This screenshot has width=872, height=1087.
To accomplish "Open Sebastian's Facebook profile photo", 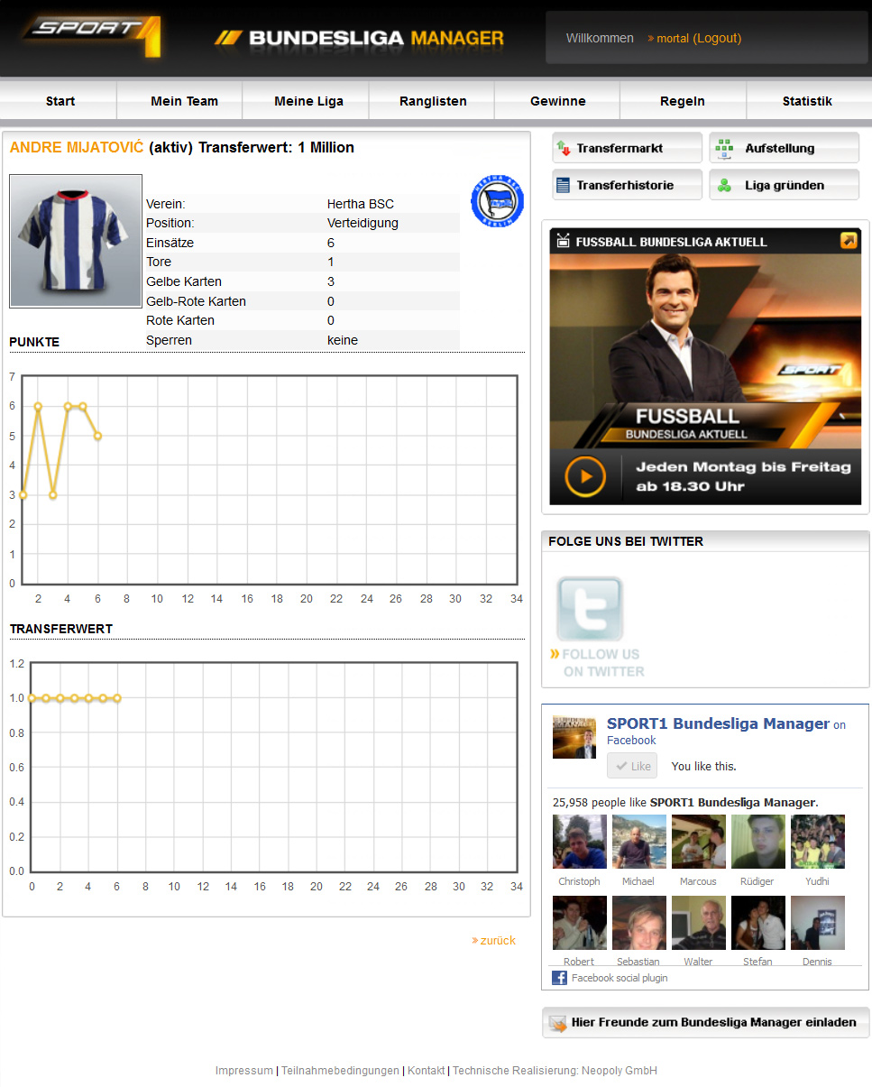I will (639, 923).
